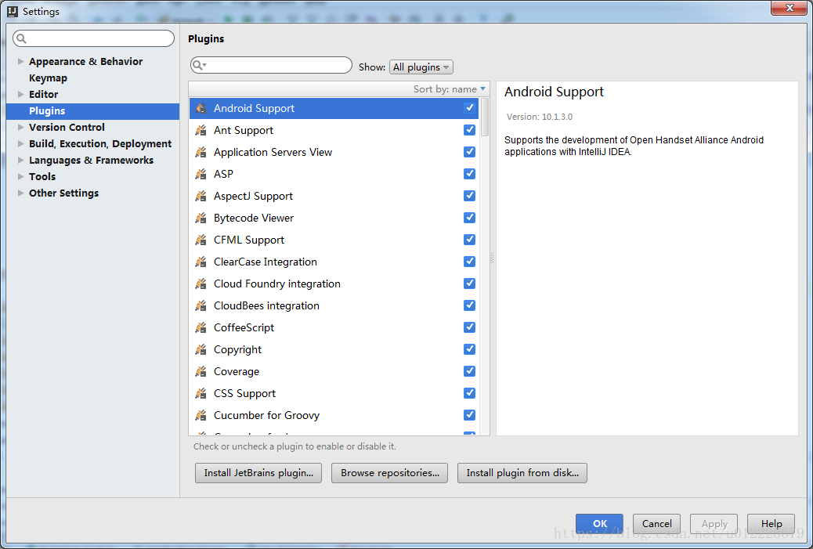Click the Copyright plugin icon
Viewport: 813px width, 549px height.
[x=201, y=349]
